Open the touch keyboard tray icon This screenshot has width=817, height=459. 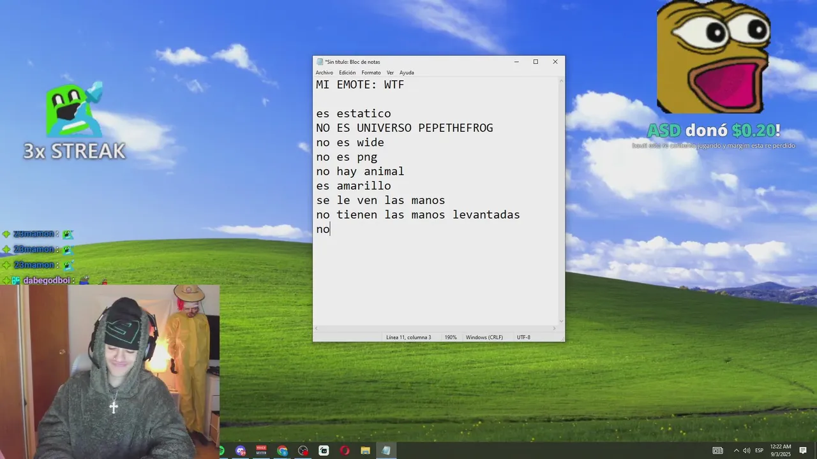(717, 451)
